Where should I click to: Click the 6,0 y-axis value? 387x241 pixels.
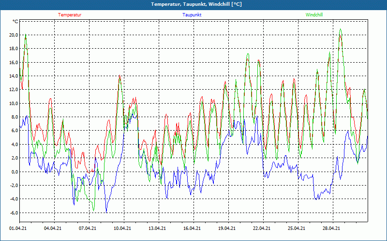15,131
